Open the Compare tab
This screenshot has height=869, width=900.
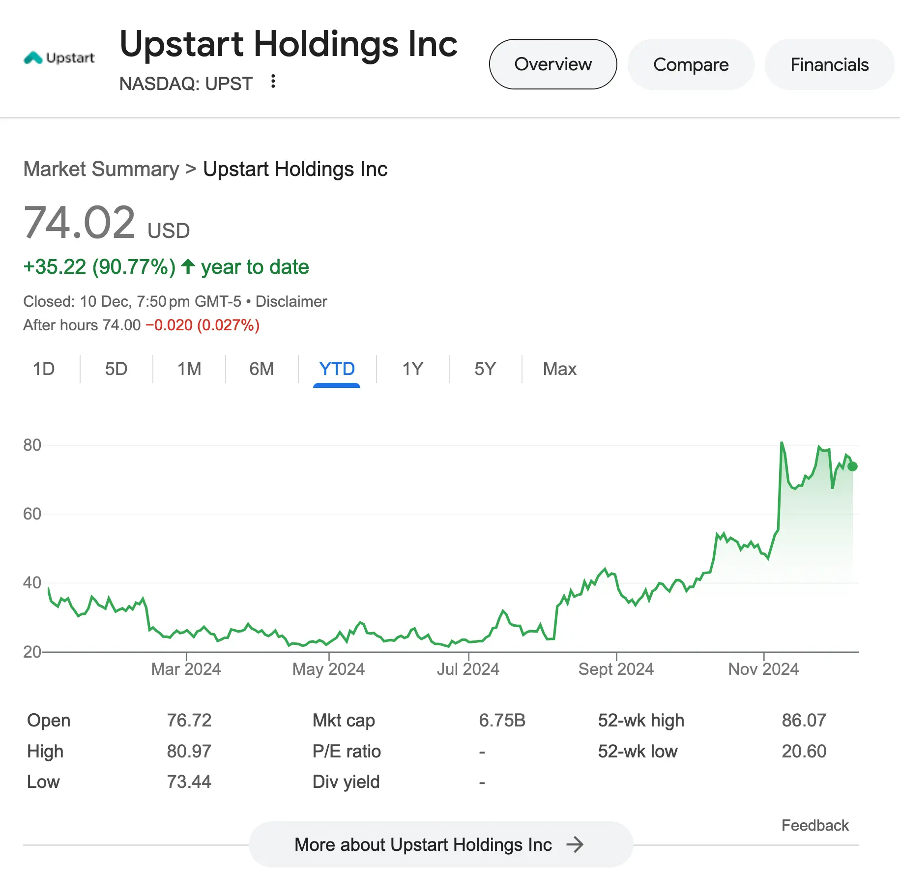690,64
